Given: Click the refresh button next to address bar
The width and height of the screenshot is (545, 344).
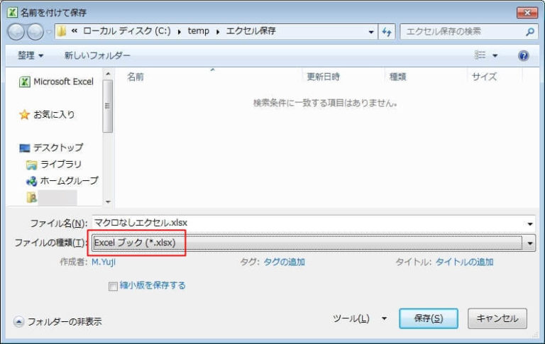Looking at the screenshot, I should (387, 32).
